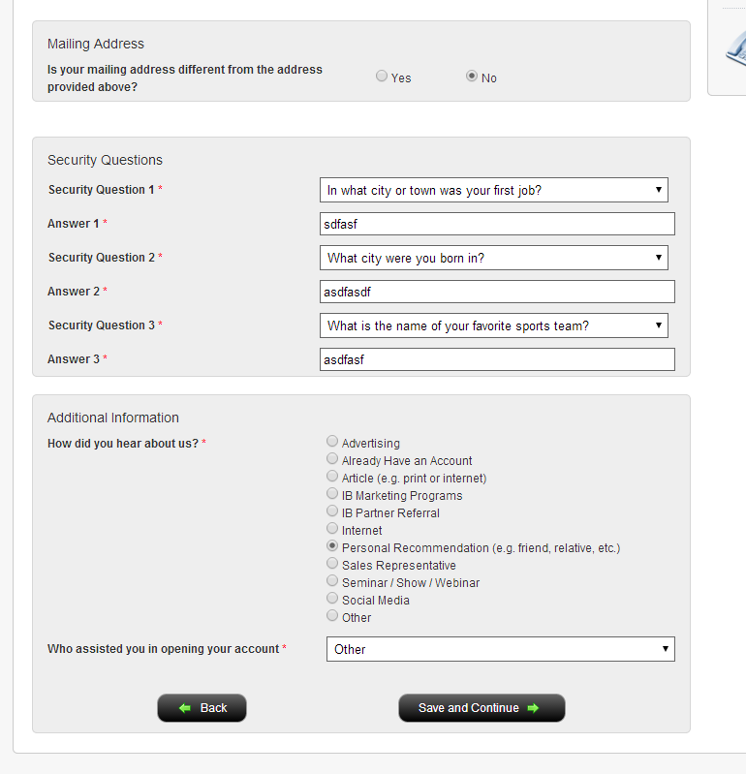Choose the IB Marketing Programs option
The image size is (746, 774).
click(x=332, y=493)
